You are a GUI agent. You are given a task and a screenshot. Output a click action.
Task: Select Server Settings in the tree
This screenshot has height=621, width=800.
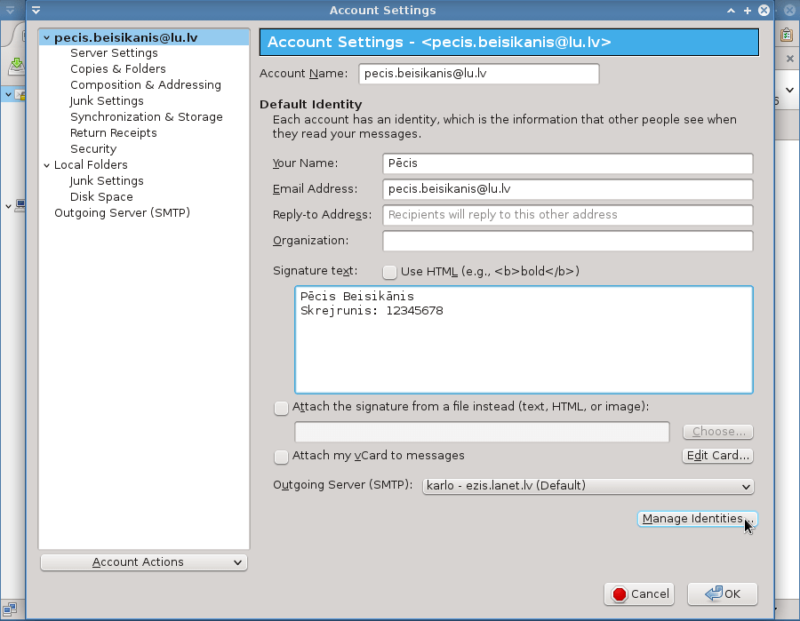tap(114, 53)
